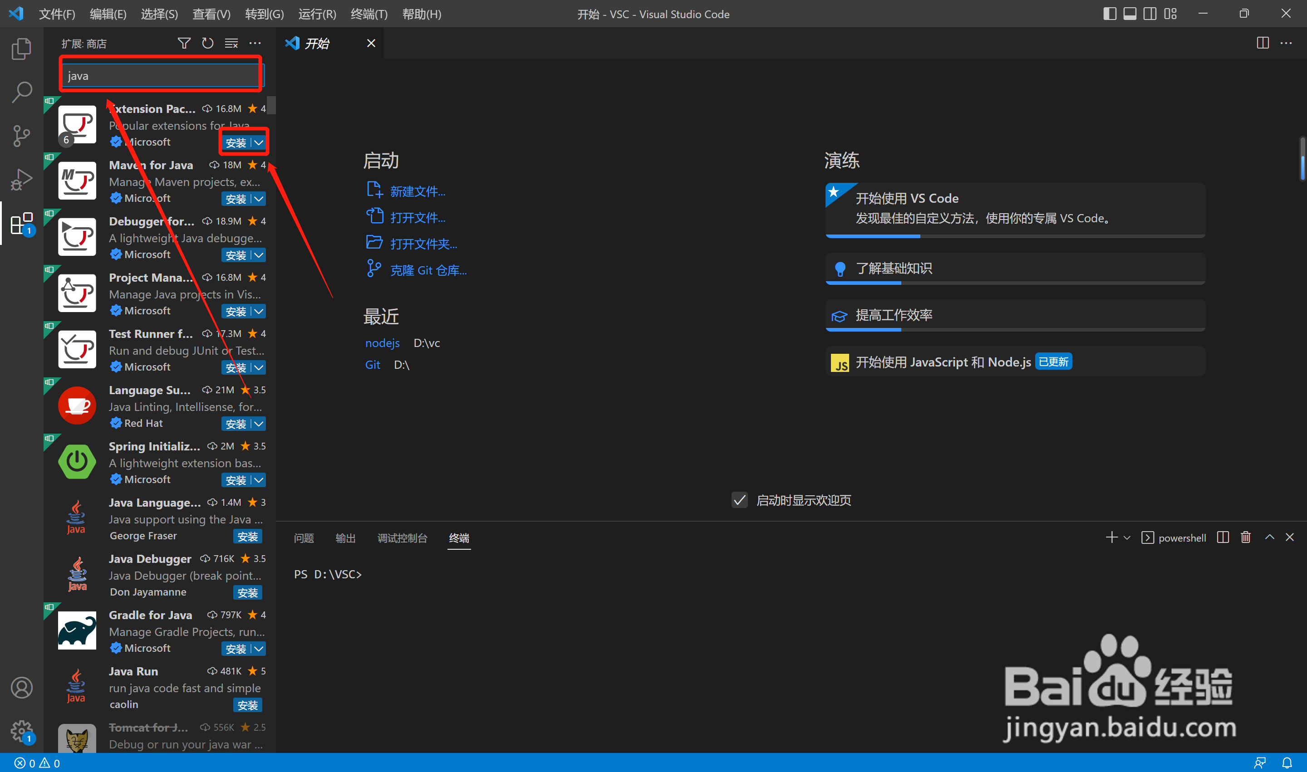Expand install options for Spring Initializr
Viewport: 1307px width, 772px height.
[x=259, y=479]
